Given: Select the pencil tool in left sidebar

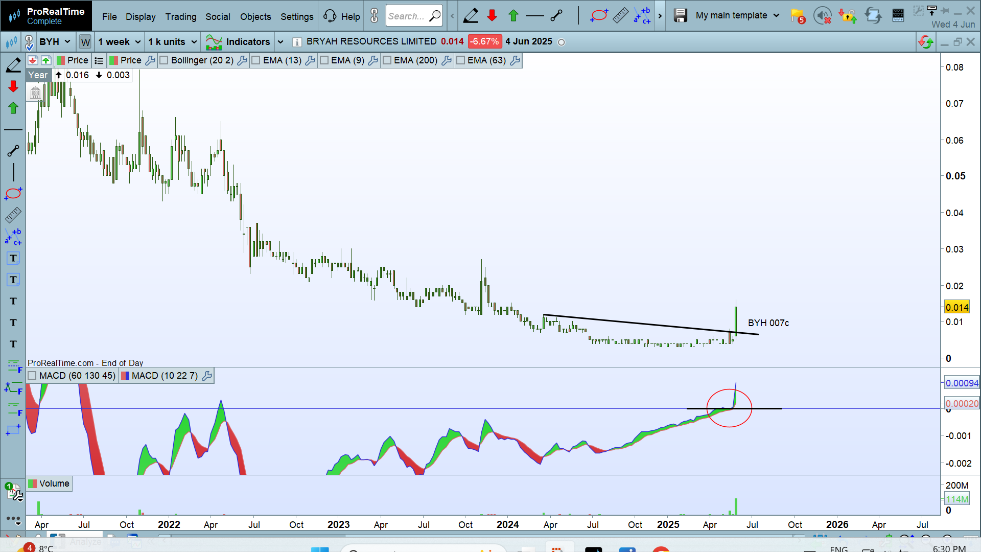Looking at the screenshot, I should coord(13,65).
